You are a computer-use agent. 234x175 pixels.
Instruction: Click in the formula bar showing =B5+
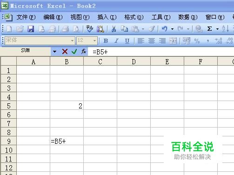161,52
